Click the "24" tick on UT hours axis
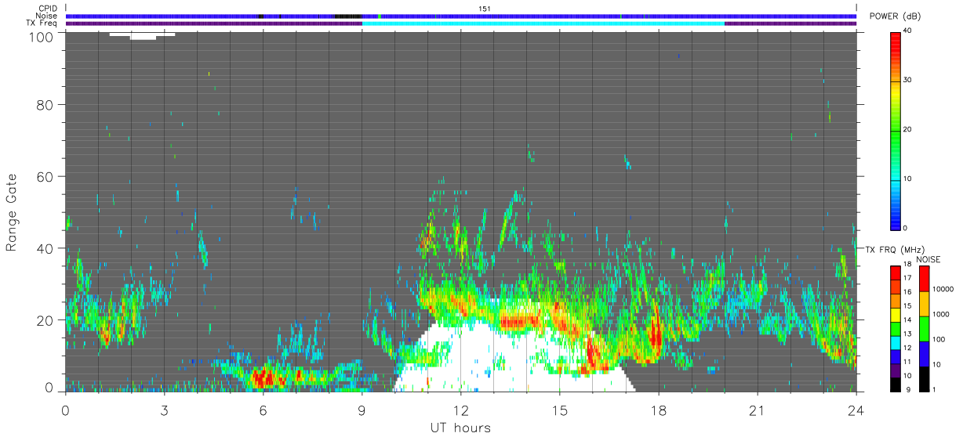 pos(856,410)
